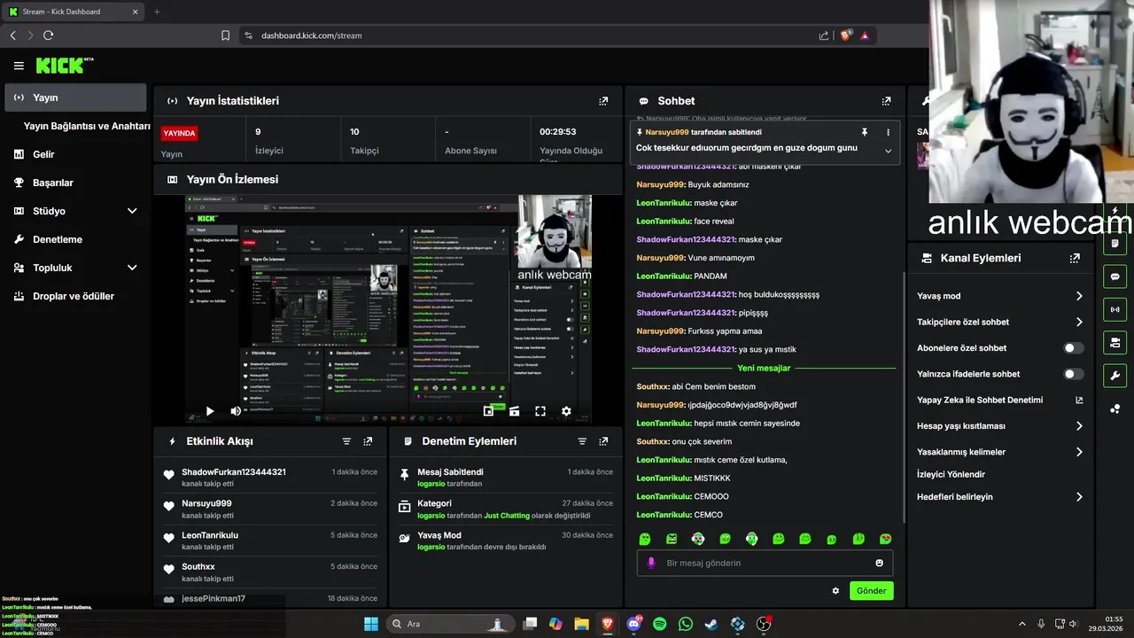Open chat settings gear near Gönder
Viewport: 1134px width, 638px height.
835,591
